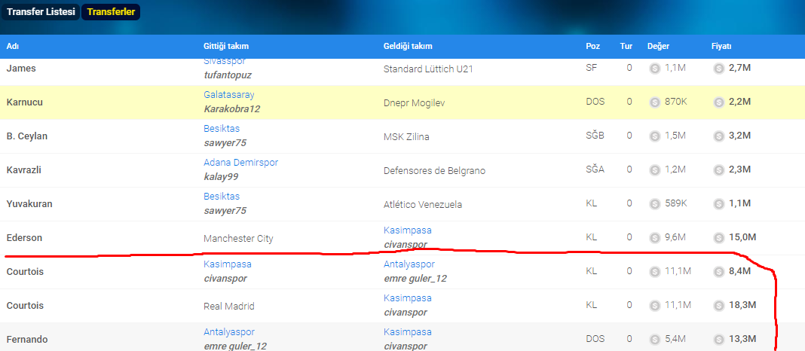The image size is (805, 351).
Task: Click the 870K value in Karnucu row
Action: (675, 102)
